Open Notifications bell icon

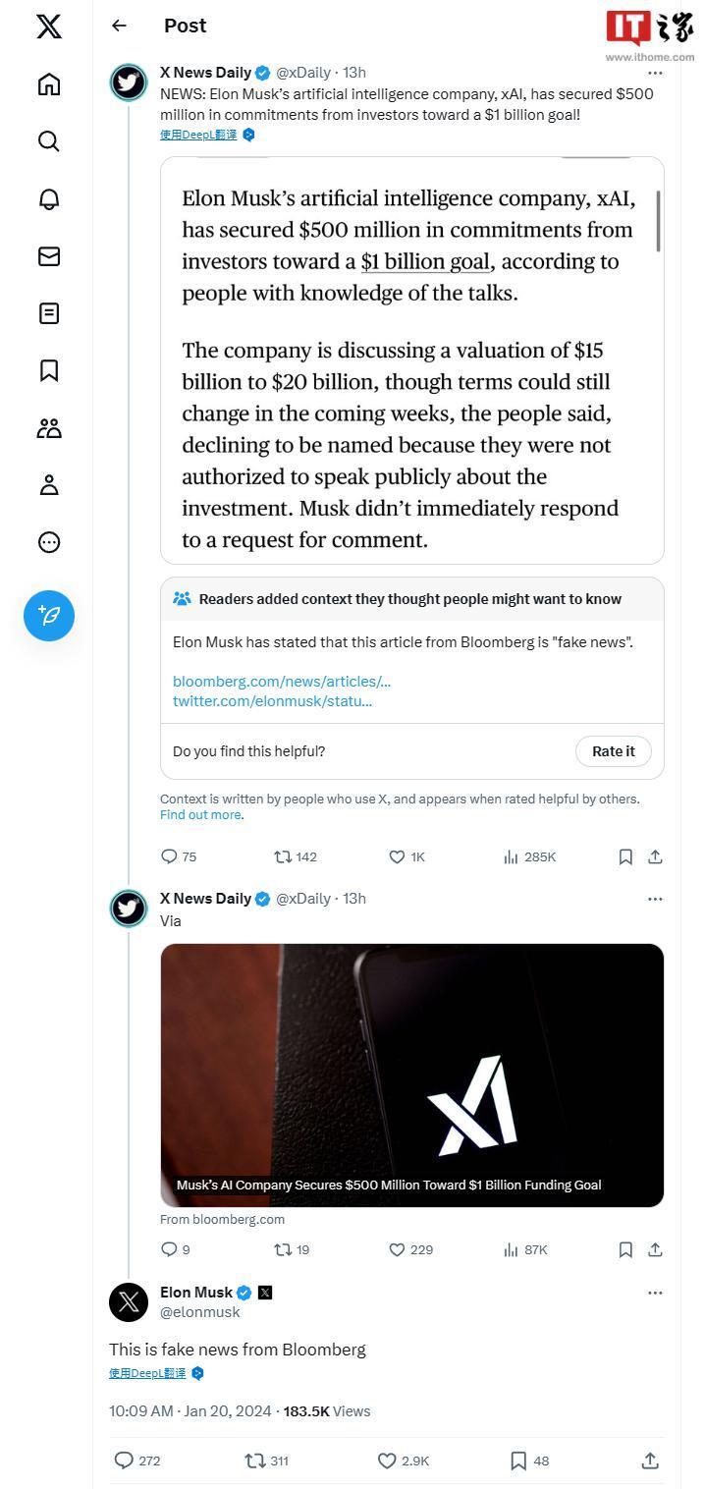tap(49, 198)
